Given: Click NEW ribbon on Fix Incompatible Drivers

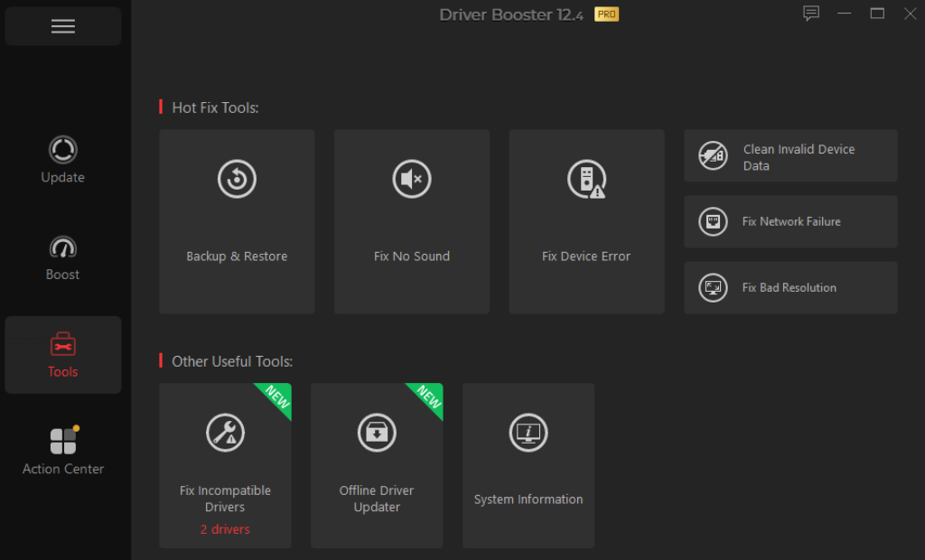Looking at the screenshot, I should 276,397.
